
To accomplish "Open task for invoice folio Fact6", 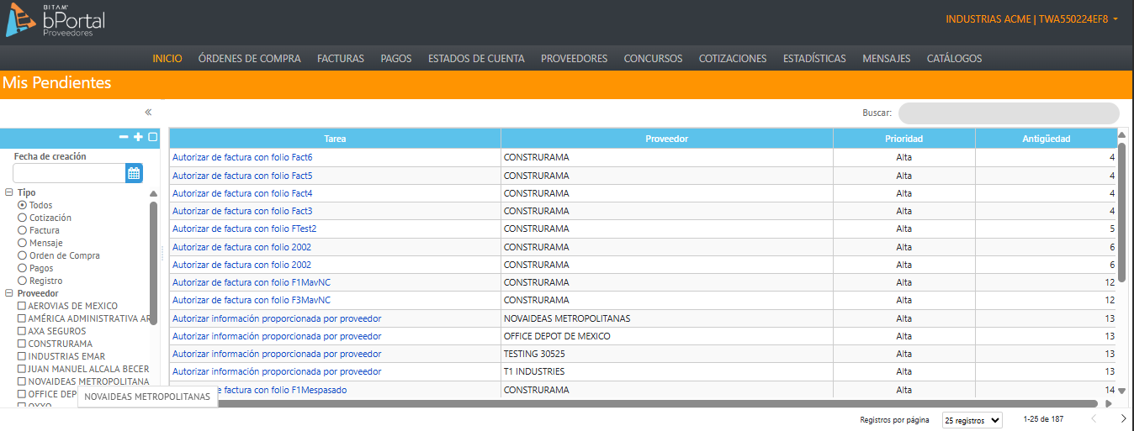I will pos(242,157).
